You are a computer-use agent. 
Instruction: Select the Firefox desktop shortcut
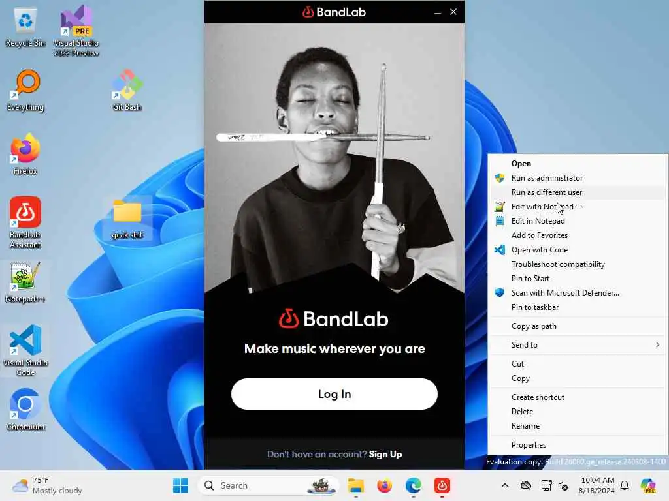pos(25,155)
